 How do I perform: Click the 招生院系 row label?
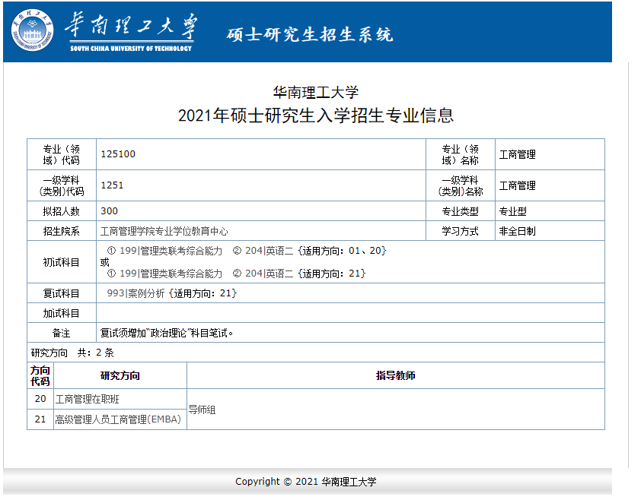coord(62,231)
